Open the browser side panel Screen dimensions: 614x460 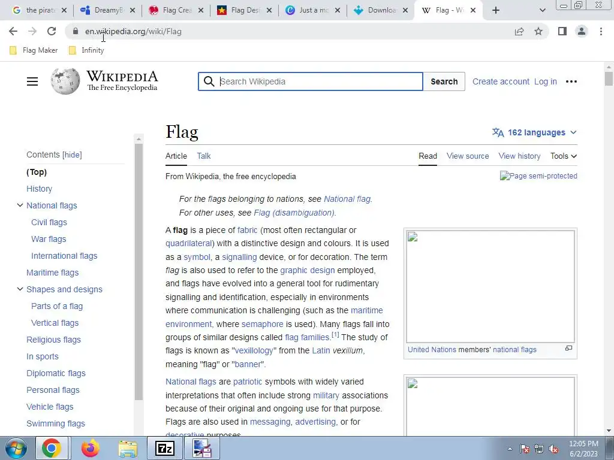coord(562,31)
